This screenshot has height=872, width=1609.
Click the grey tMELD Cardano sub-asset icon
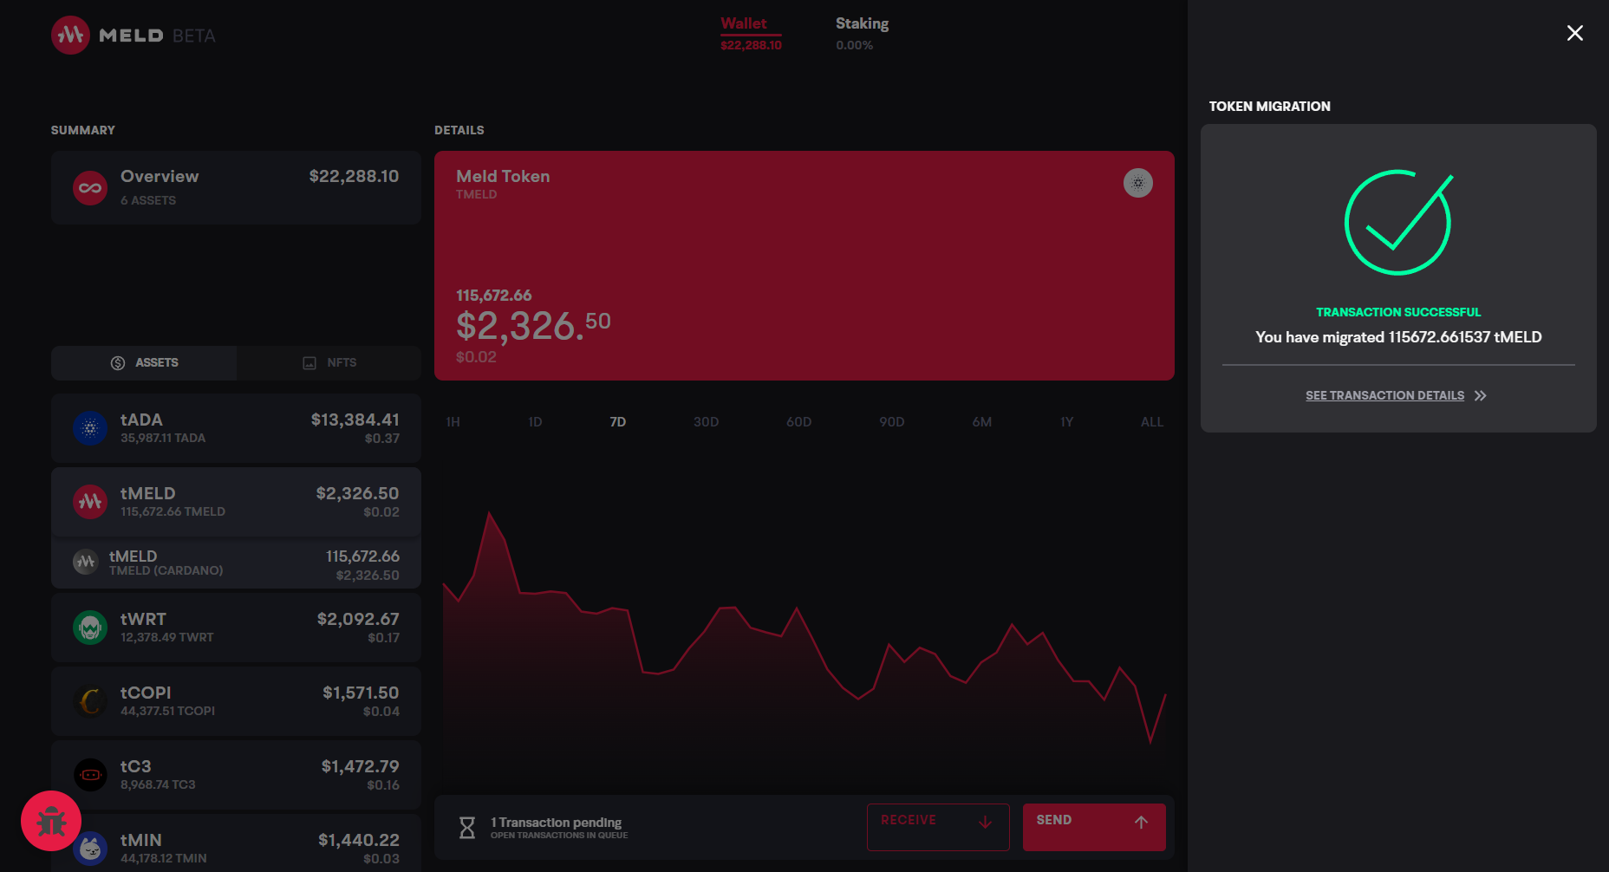[x=85, y=563]
